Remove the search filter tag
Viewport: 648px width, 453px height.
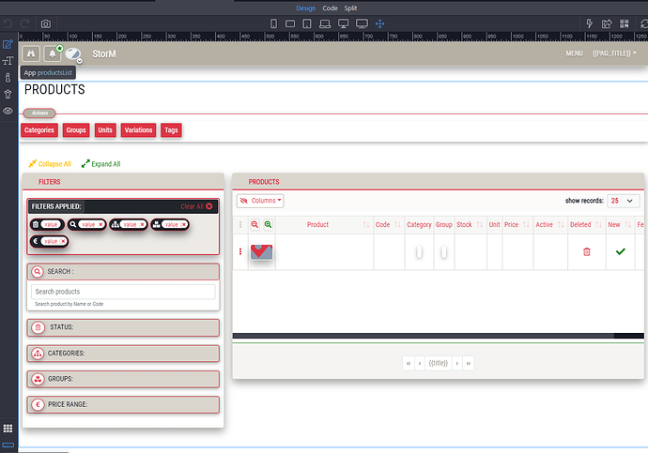click(x=100, y=224)
